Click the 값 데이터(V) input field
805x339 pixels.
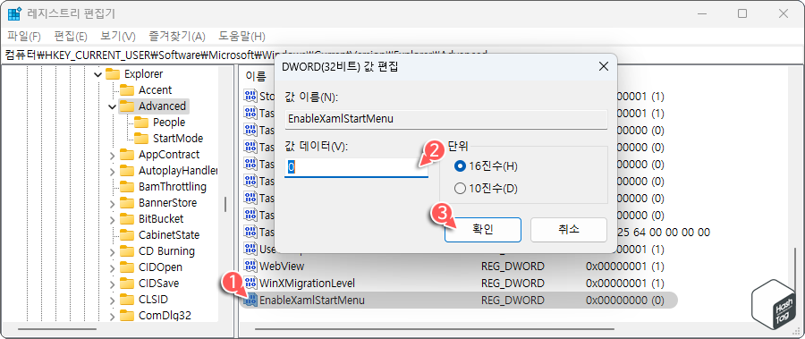coord(356,168)
